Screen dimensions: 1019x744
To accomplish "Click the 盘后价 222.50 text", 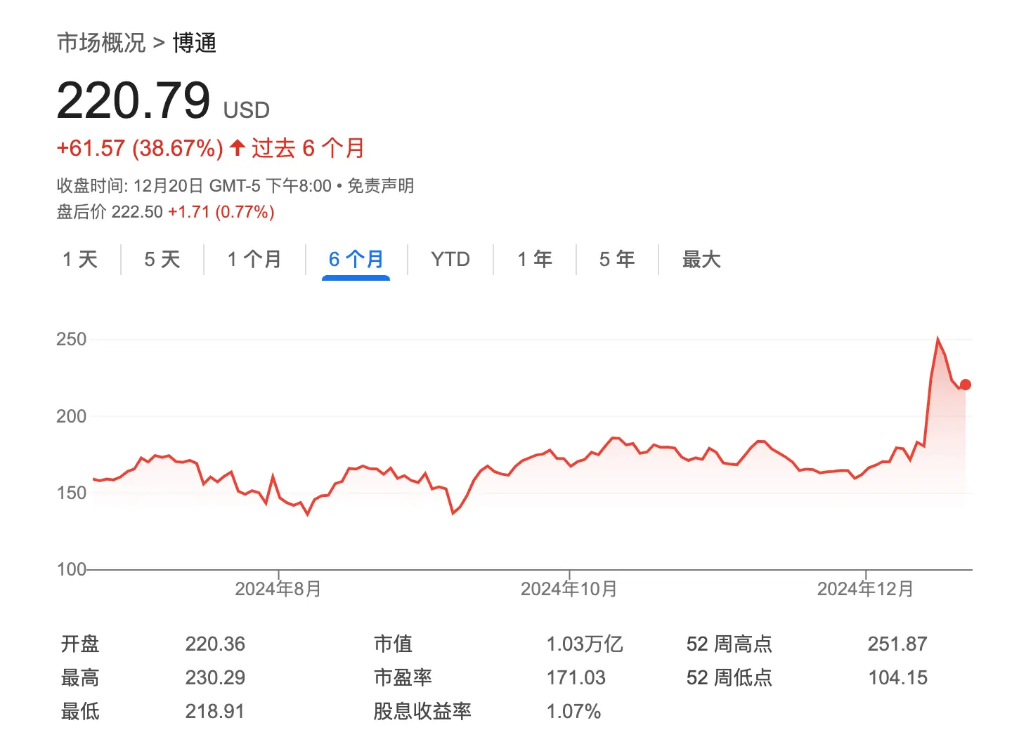I will (110, 212).
